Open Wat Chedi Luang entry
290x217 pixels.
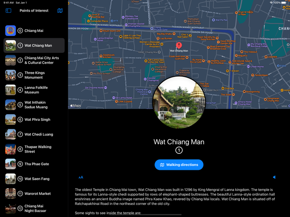tap(34, 134)
